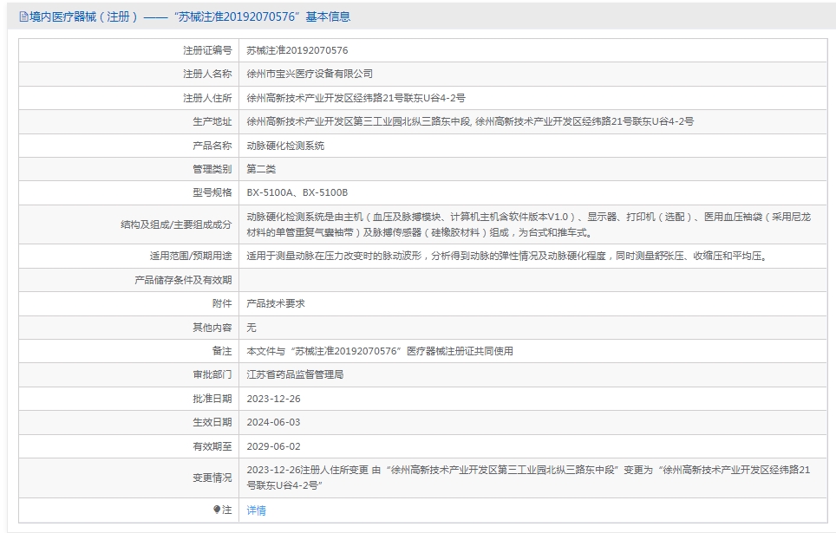Viewport: 836px width, 533px height.
Task: Click the 型号规格 label
Action: click(x=212, y=193)
